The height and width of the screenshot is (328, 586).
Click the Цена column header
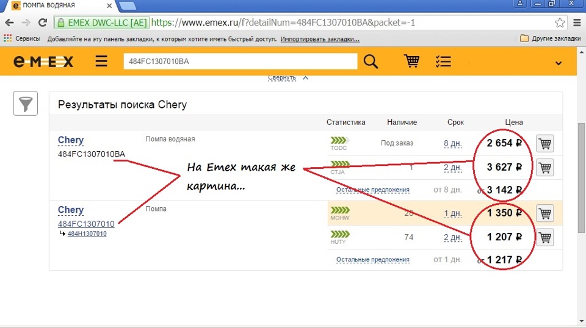(514, 122)
